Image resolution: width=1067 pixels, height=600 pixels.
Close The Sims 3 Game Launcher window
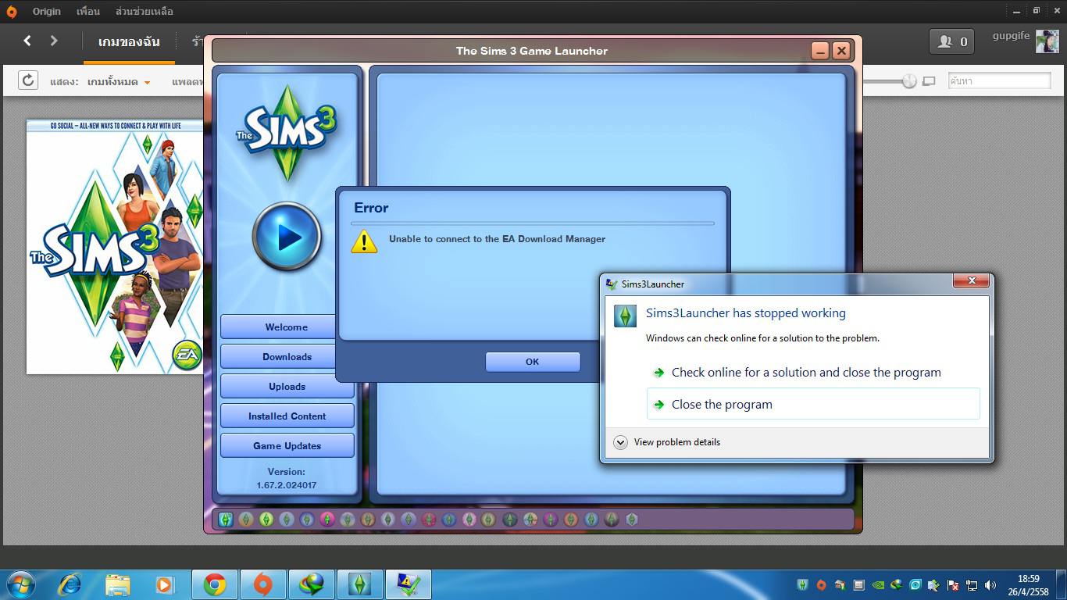[x=841, y=51]
